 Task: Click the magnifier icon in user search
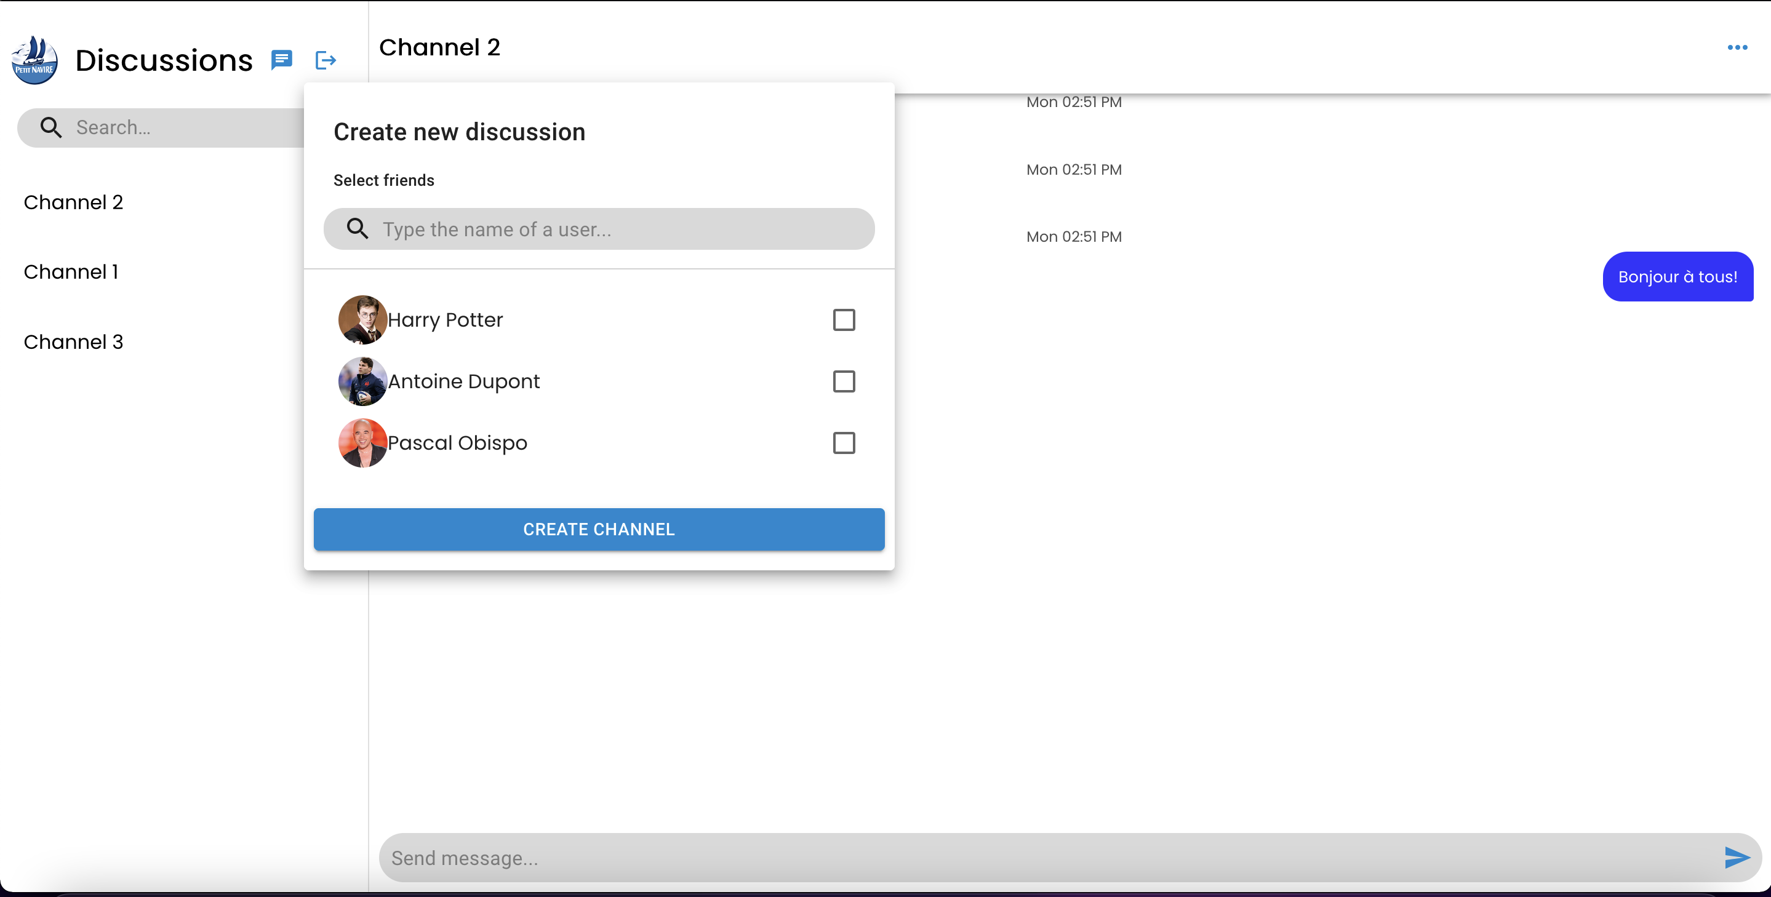pyautogui.click(x=357, y=229)
